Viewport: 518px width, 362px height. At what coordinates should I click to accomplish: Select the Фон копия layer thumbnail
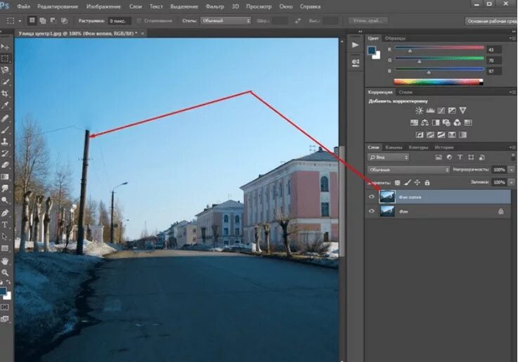[387, 197]
